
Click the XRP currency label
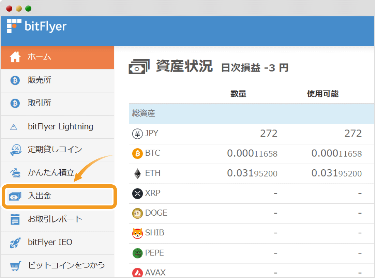pyautogui.click(x=153, y=193)
